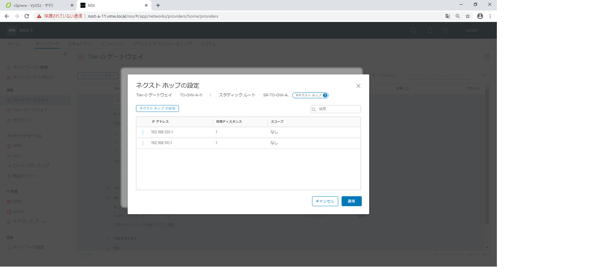604x279 pixels.
Task: Apply next hop settings with 適用
Action: pos(351,201)
